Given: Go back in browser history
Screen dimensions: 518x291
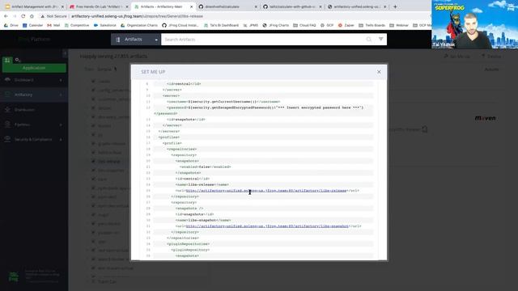Looking at the screenshot, I should click(x=6, y=16).
